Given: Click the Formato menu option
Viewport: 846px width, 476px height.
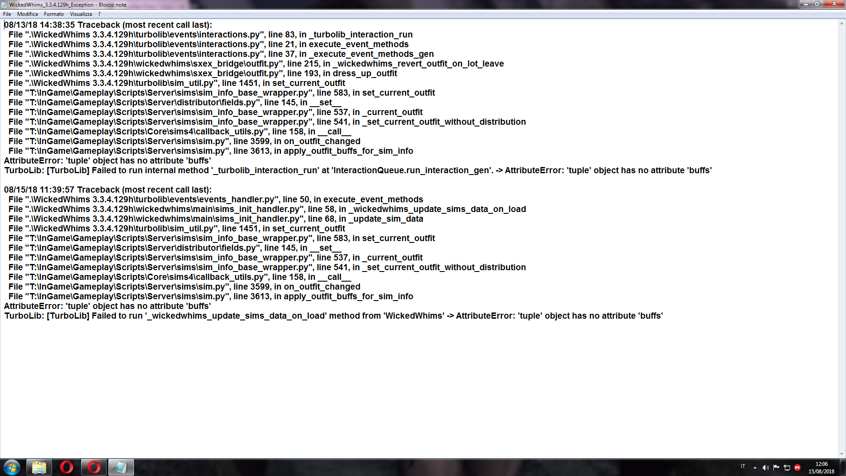Looking at the screenshot, I should [53, 13].
